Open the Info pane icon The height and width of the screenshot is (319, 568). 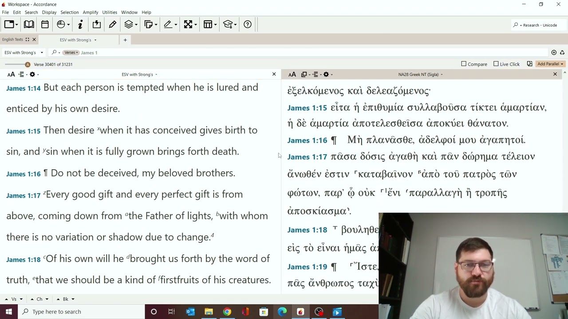point(80,25)
